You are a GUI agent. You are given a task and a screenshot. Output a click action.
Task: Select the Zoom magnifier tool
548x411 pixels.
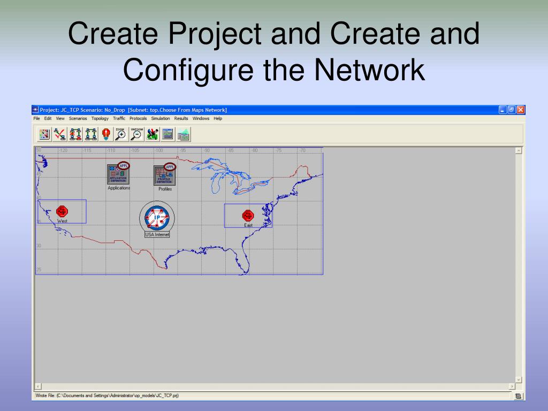click(121, 134)
